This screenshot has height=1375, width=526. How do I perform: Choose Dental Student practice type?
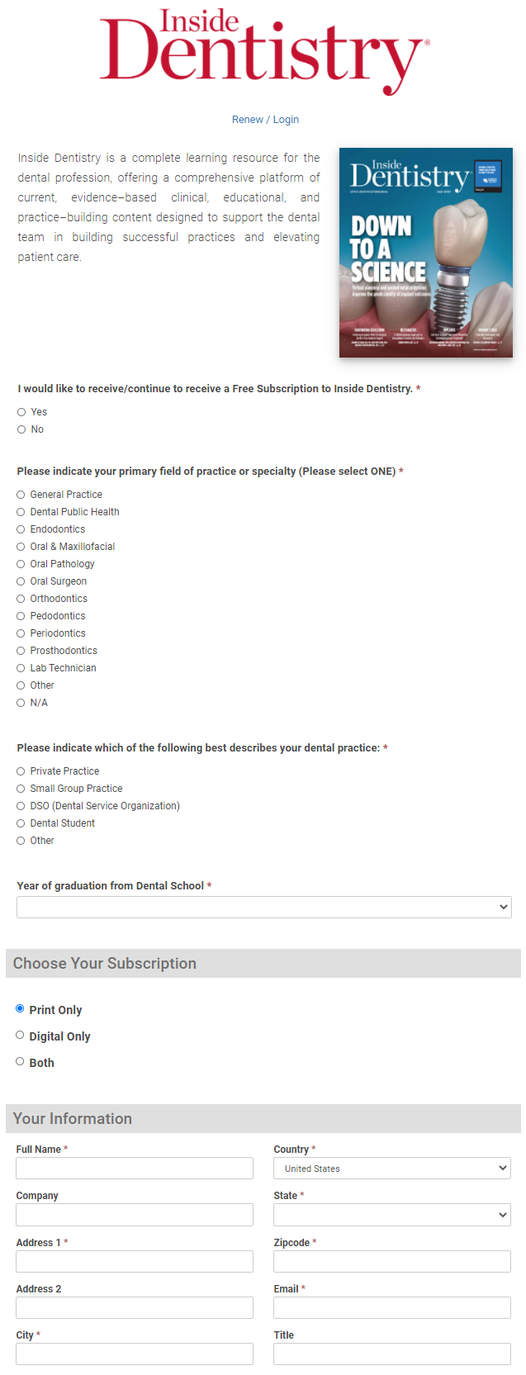(21, 823)
